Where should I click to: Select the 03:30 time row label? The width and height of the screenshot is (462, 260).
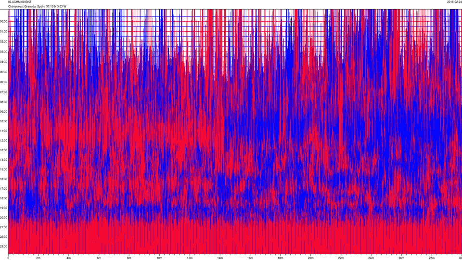pos(3,52)
